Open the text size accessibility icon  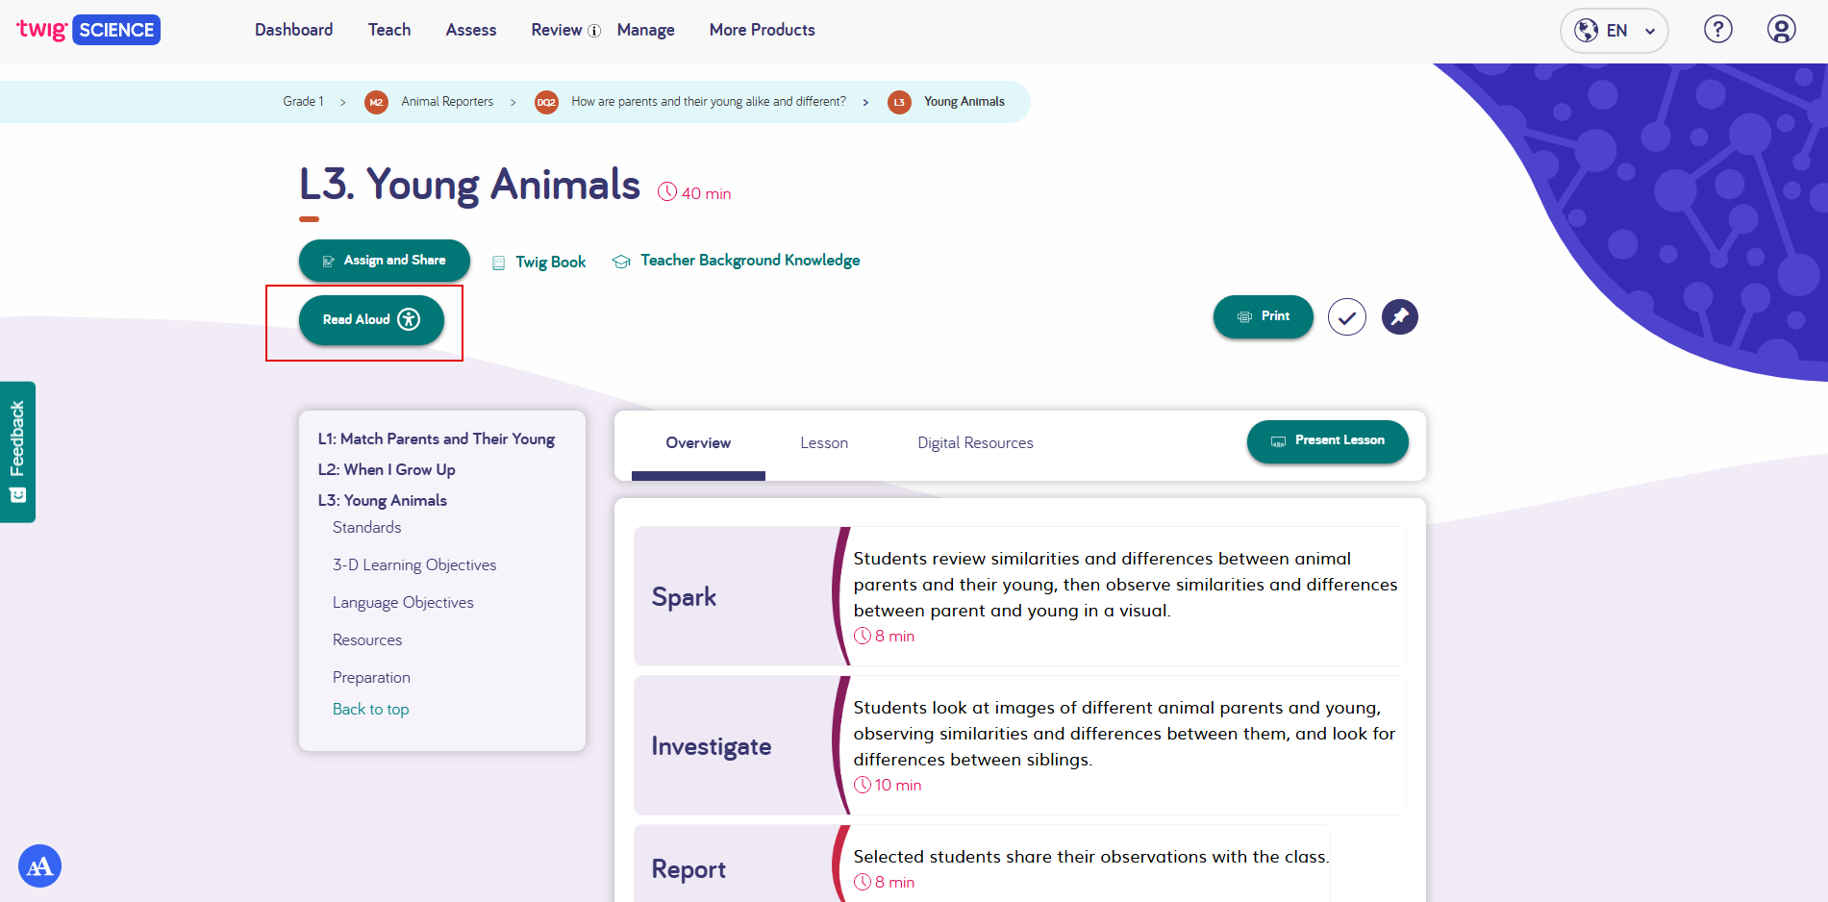point(39,866)
